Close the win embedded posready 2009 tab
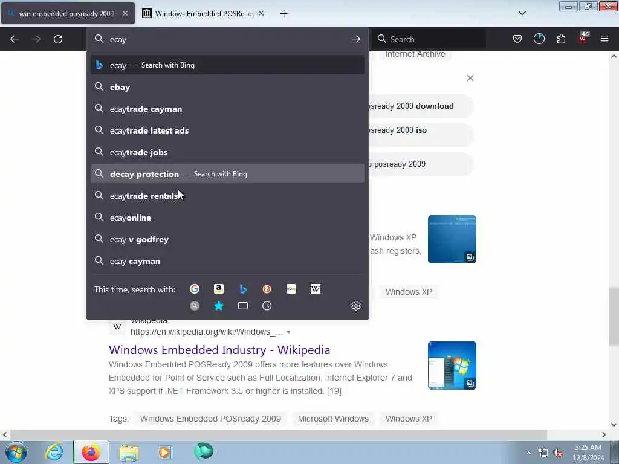Screen dimensions: 619x464 click(x=125, y=13)
